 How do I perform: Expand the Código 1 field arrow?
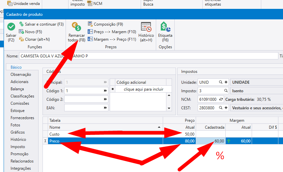[x=105, y=91]
